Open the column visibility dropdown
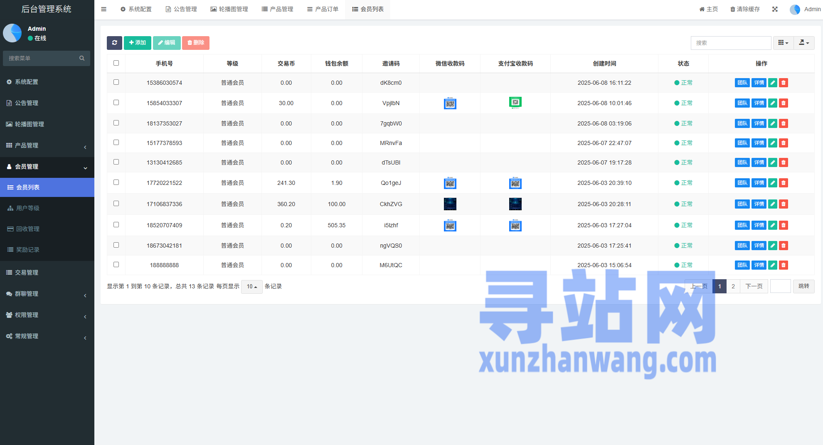This screenshot has width=823, height=445. coord(783,43)
